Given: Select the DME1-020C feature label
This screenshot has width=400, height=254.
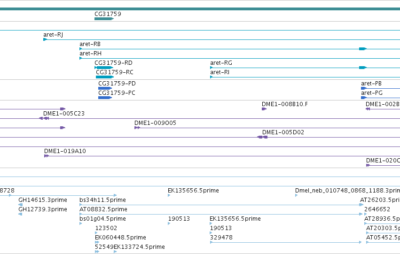Looking at the screenshot, I should point(383,161).
